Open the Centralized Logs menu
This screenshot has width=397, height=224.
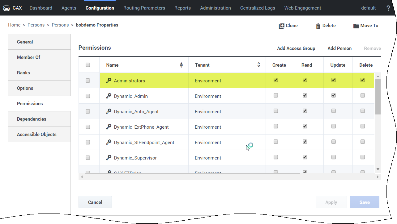click(258, 8)
